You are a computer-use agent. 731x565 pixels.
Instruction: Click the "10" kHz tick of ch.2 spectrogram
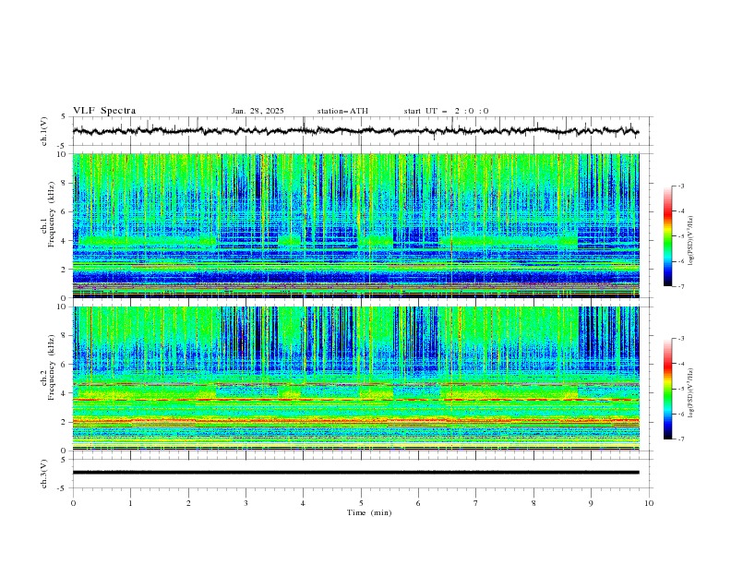point(63,307)
